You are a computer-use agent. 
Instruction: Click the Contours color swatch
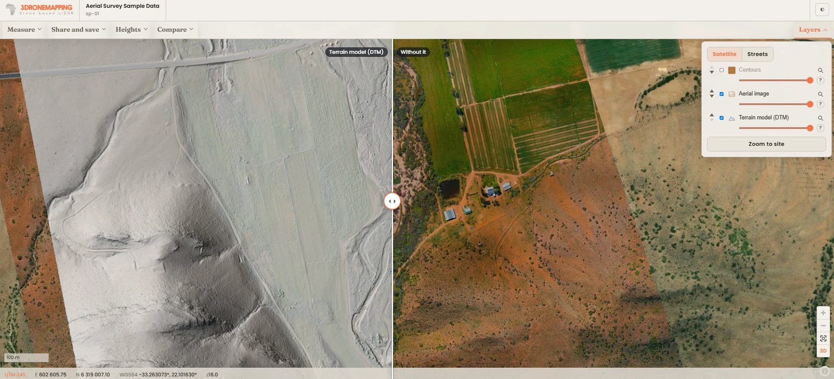pos(732,70)
